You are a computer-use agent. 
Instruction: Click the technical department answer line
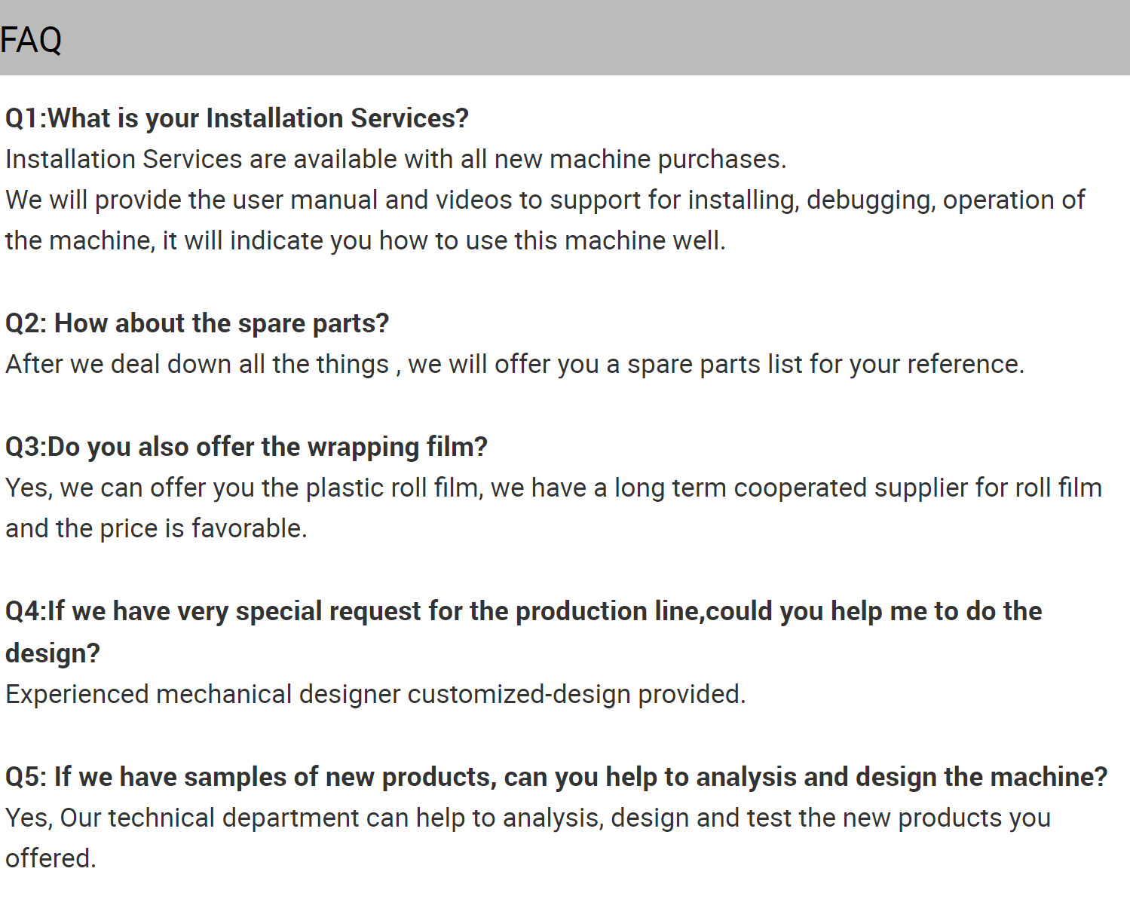coord(528,818)
